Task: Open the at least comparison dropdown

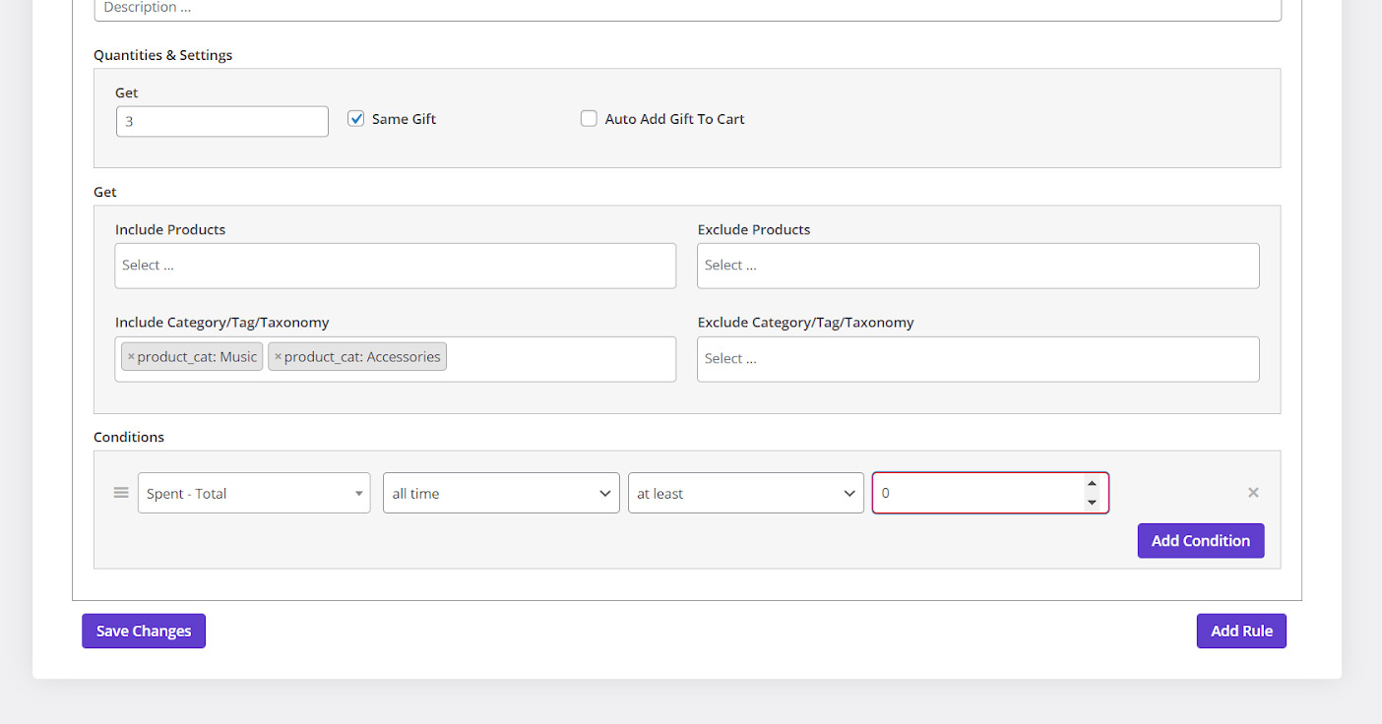Action: (x=745, y=493)
